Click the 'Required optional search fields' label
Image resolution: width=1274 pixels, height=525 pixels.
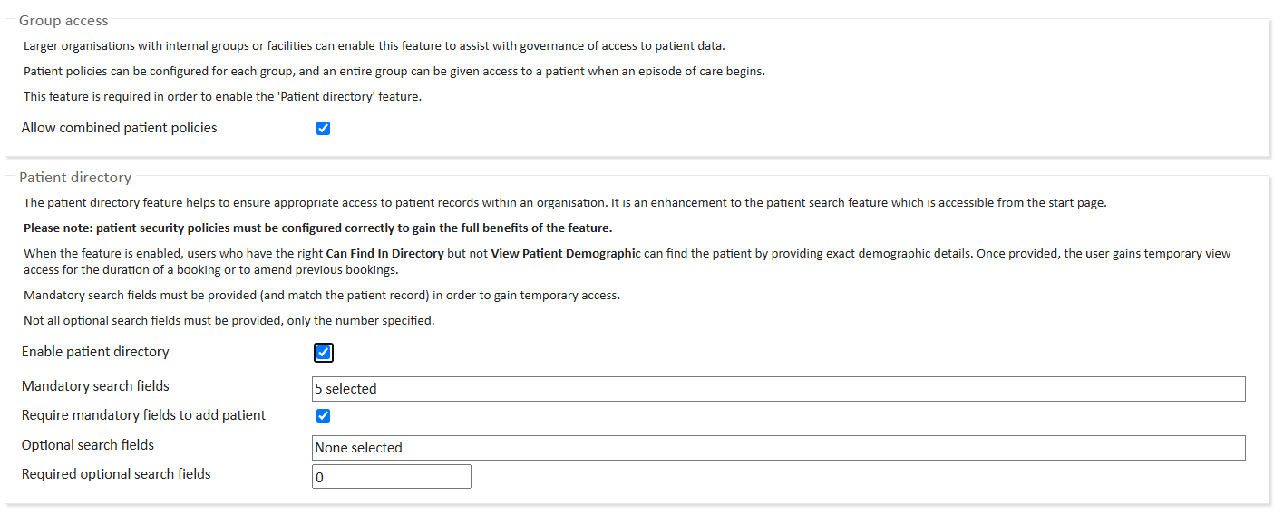(x=116, y=474)
